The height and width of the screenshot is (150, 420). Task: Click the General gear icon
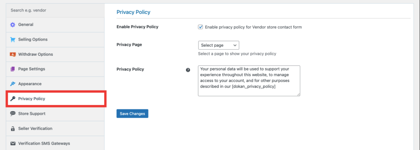coord(13,25)
